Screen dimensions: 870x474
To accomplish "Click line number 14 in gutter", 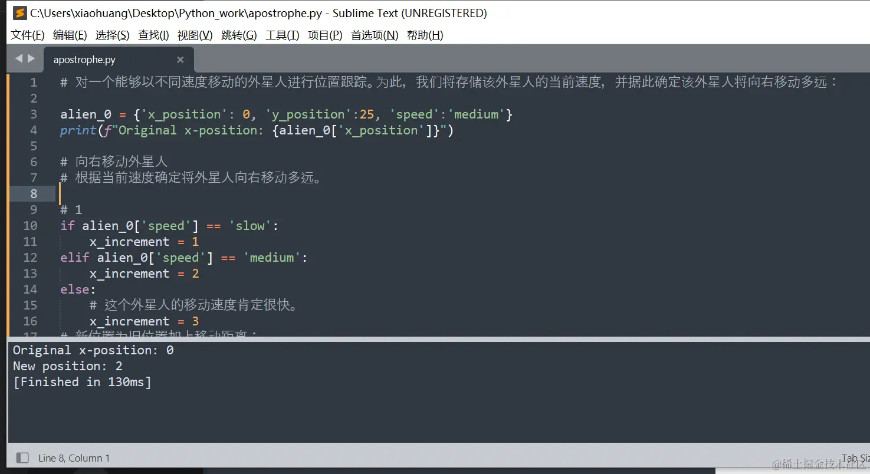I will pyautogui.click(x=30, y=289).
